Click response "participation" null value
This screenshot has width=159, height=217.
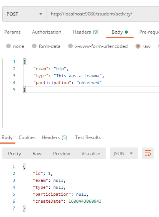point(81,194)
